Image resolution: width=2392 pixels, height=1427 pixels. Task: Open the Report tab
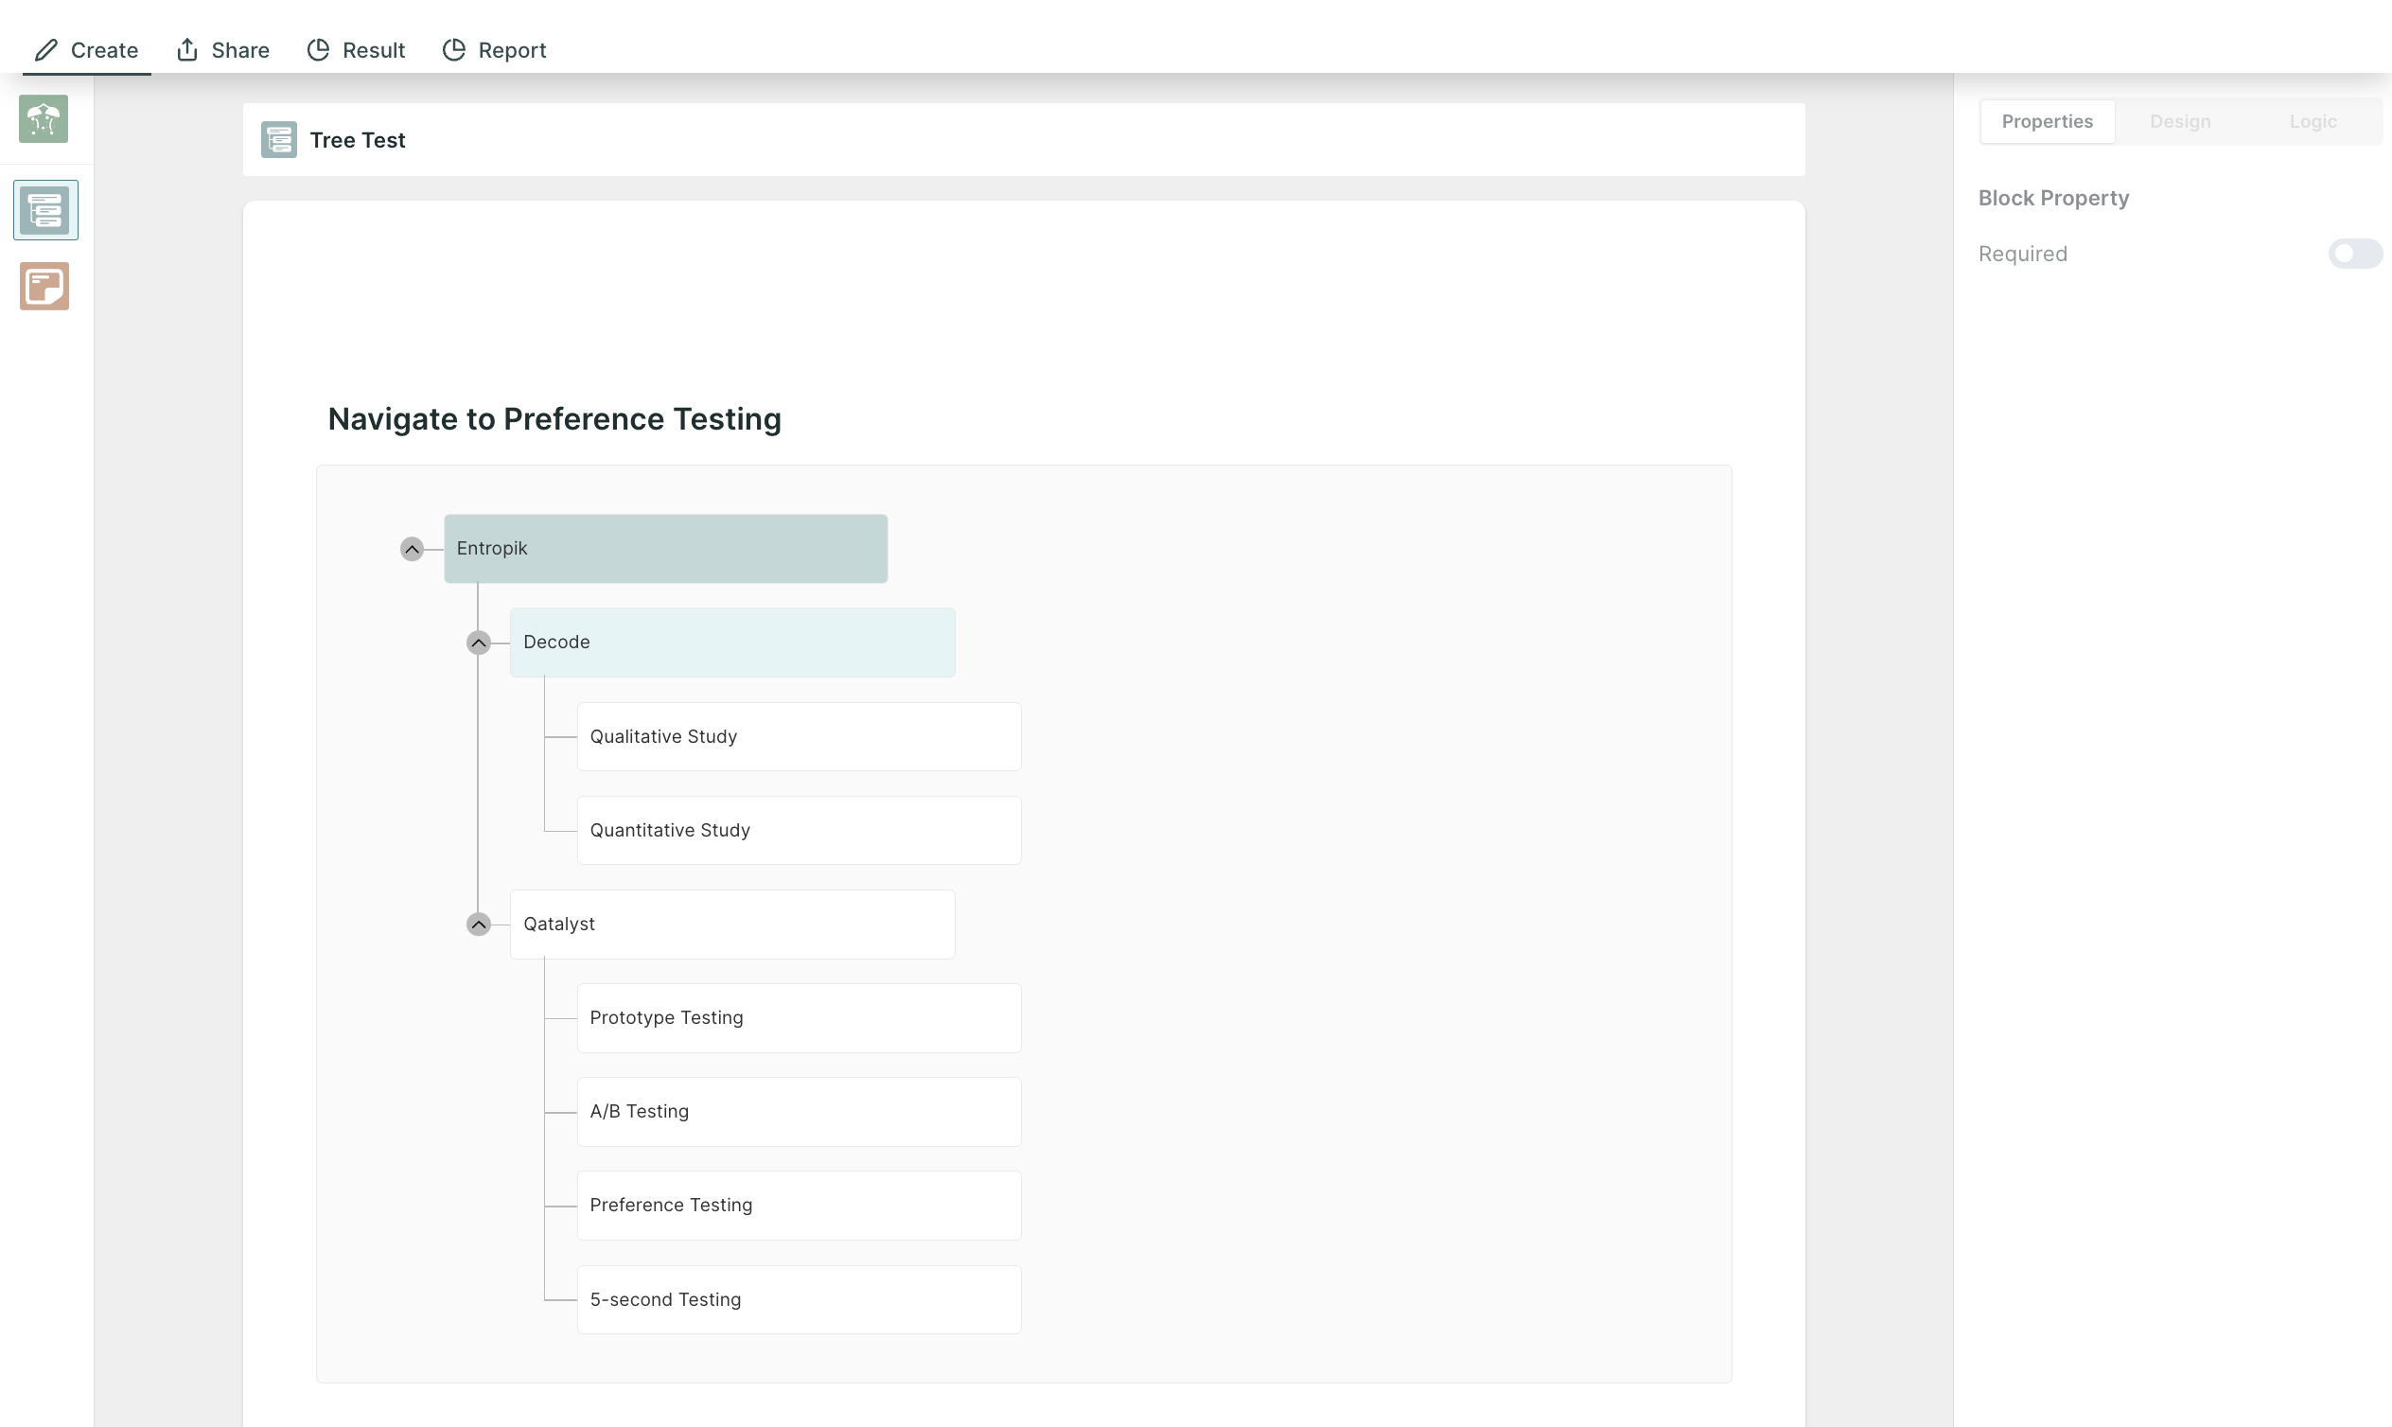click(x=494, y=50)
